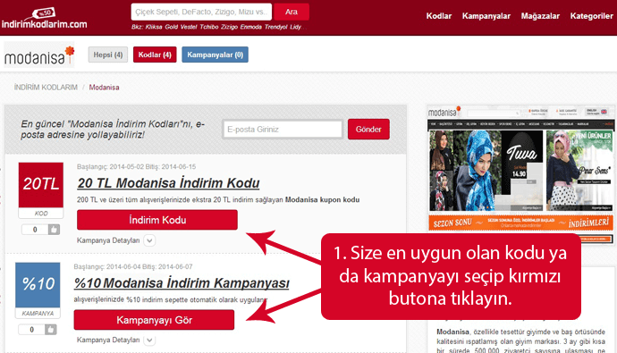Open the Kategoriler header menu
The image size is (617, 353).
click(591, 16)
